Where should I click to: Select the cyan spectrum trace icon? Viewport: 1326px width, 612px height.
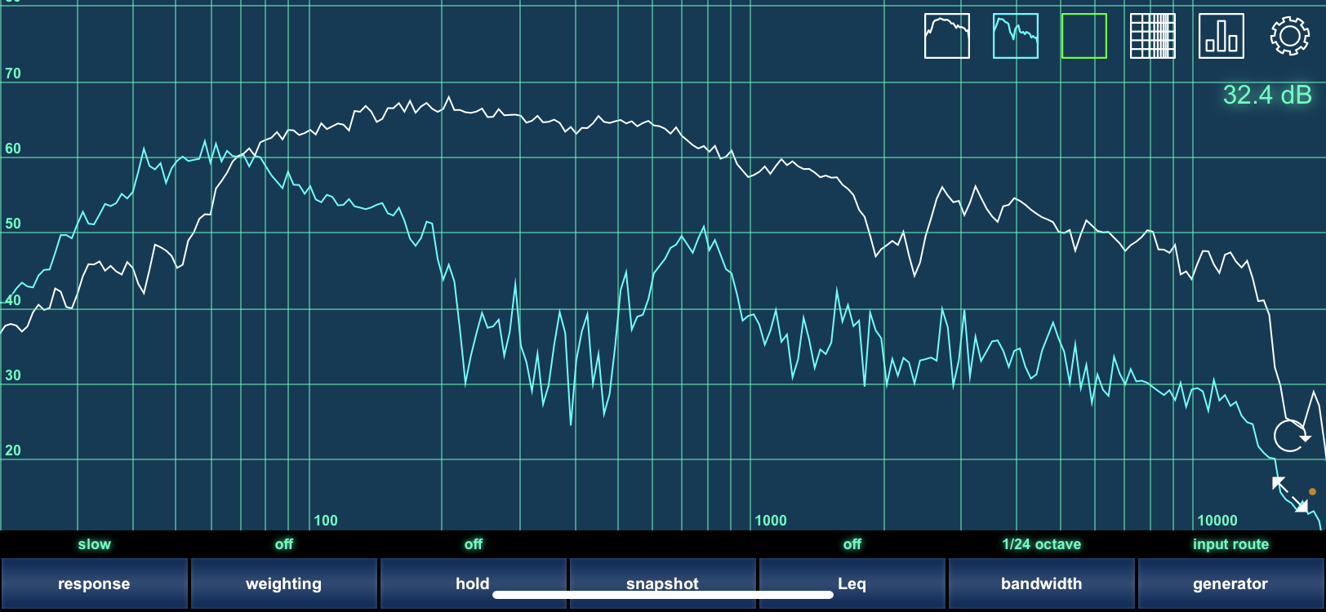1015,36
